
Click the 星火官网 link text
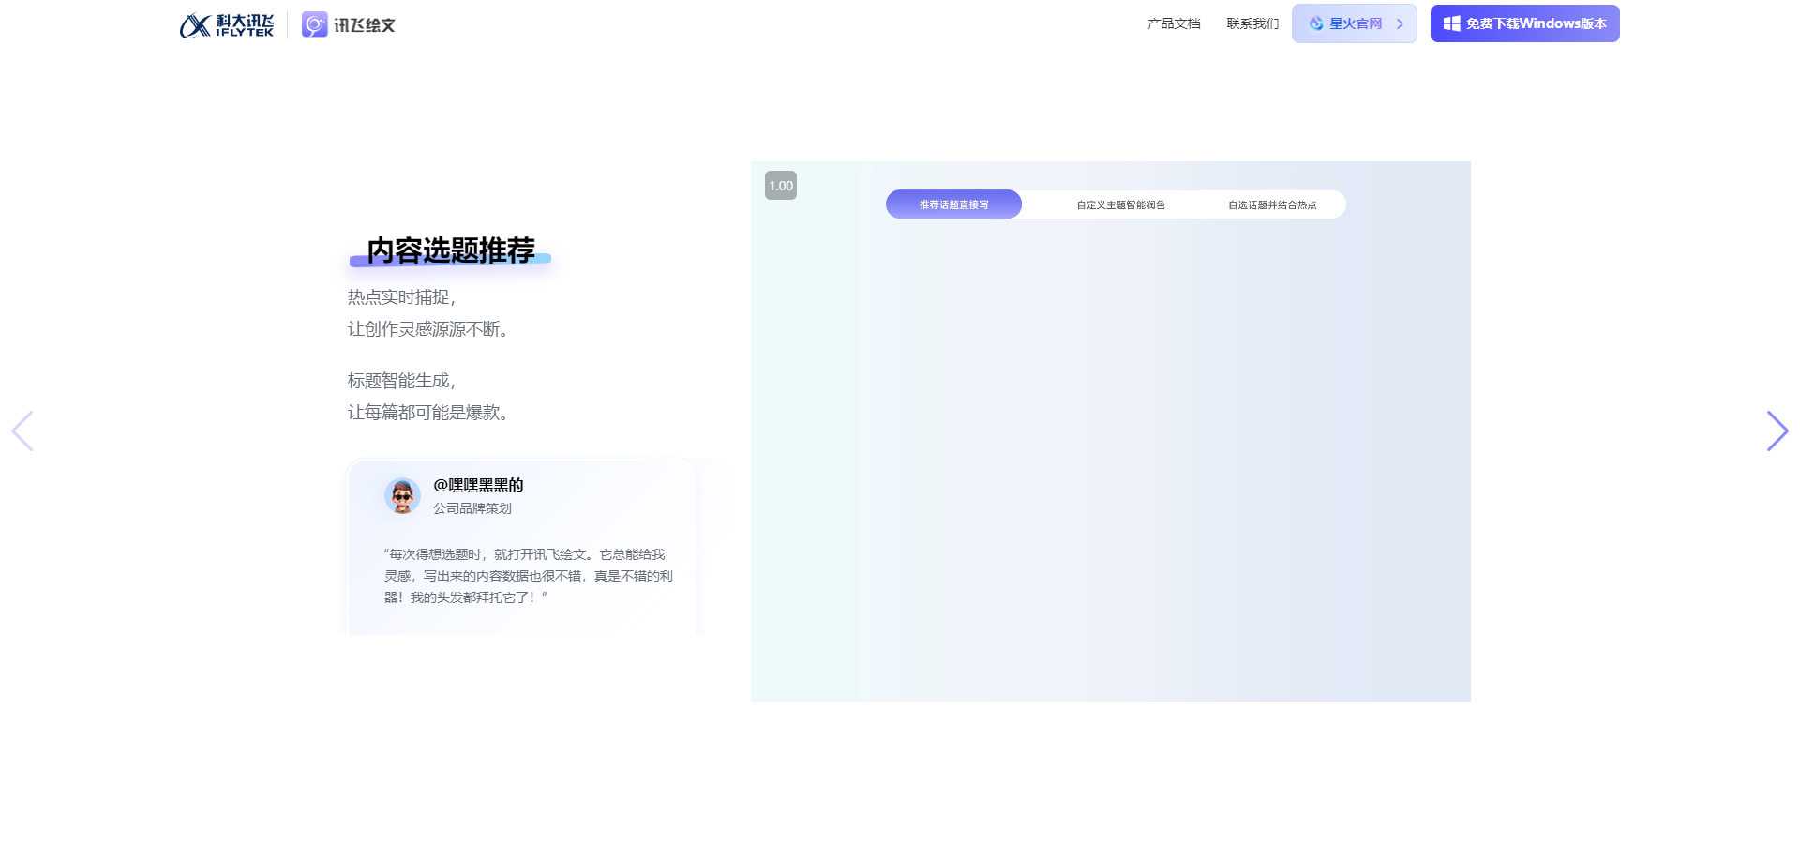point(1356,23)
